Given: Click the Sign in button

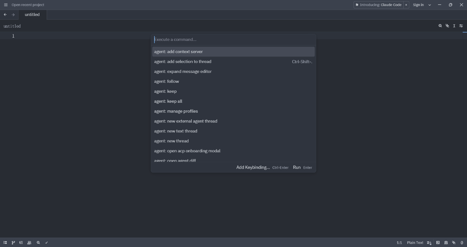Looking at the screenshot, I should (418, 5).
